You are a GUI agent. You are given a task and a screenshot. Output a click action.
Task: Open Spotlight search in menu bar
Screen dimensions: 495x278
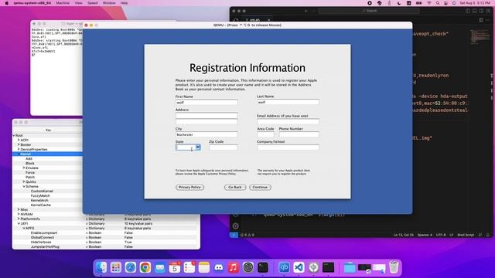[438, 3]
